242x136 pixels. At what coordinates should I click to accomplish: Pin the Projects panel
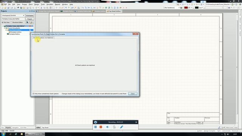[32, 11]
